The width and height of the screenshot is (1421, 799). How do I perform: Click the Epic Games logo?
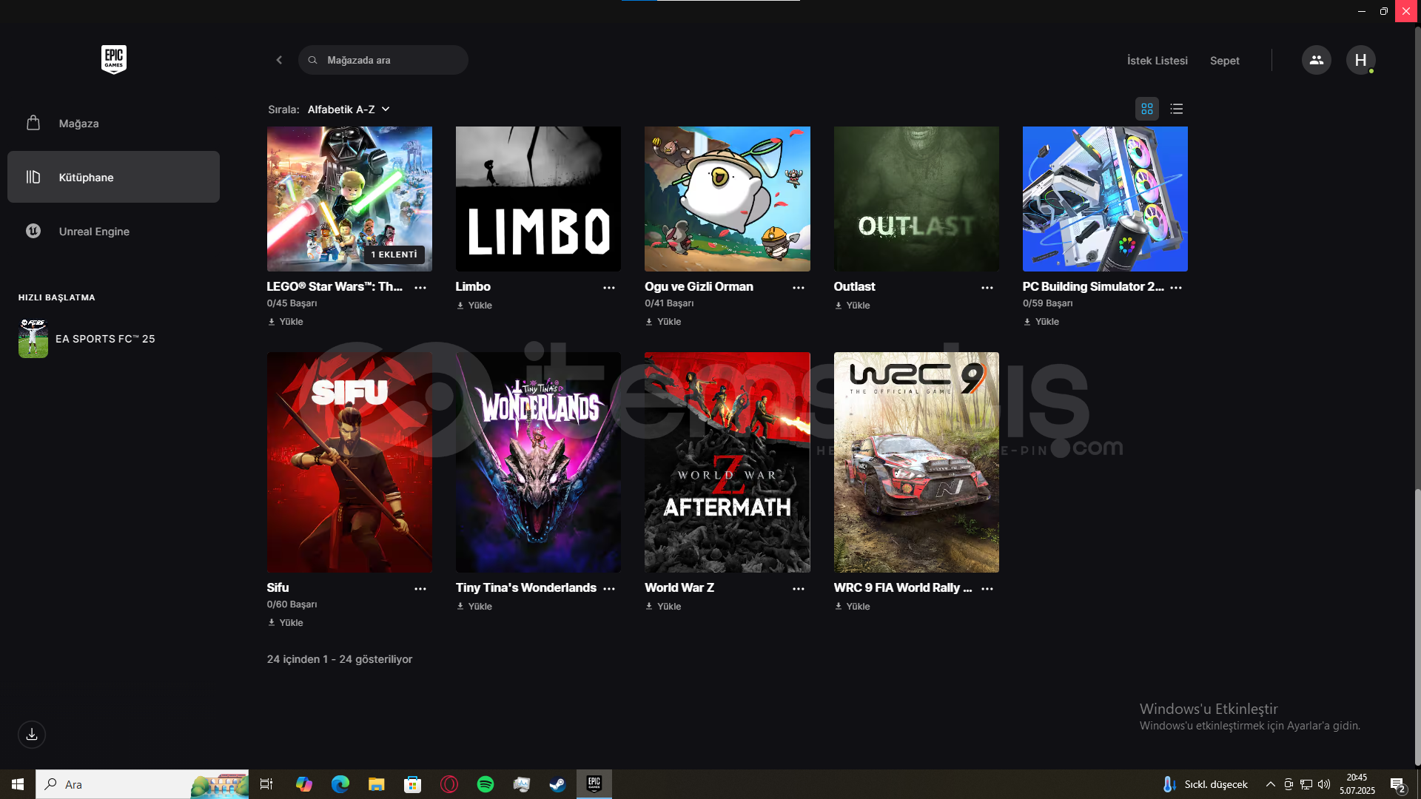coord(114,59)
